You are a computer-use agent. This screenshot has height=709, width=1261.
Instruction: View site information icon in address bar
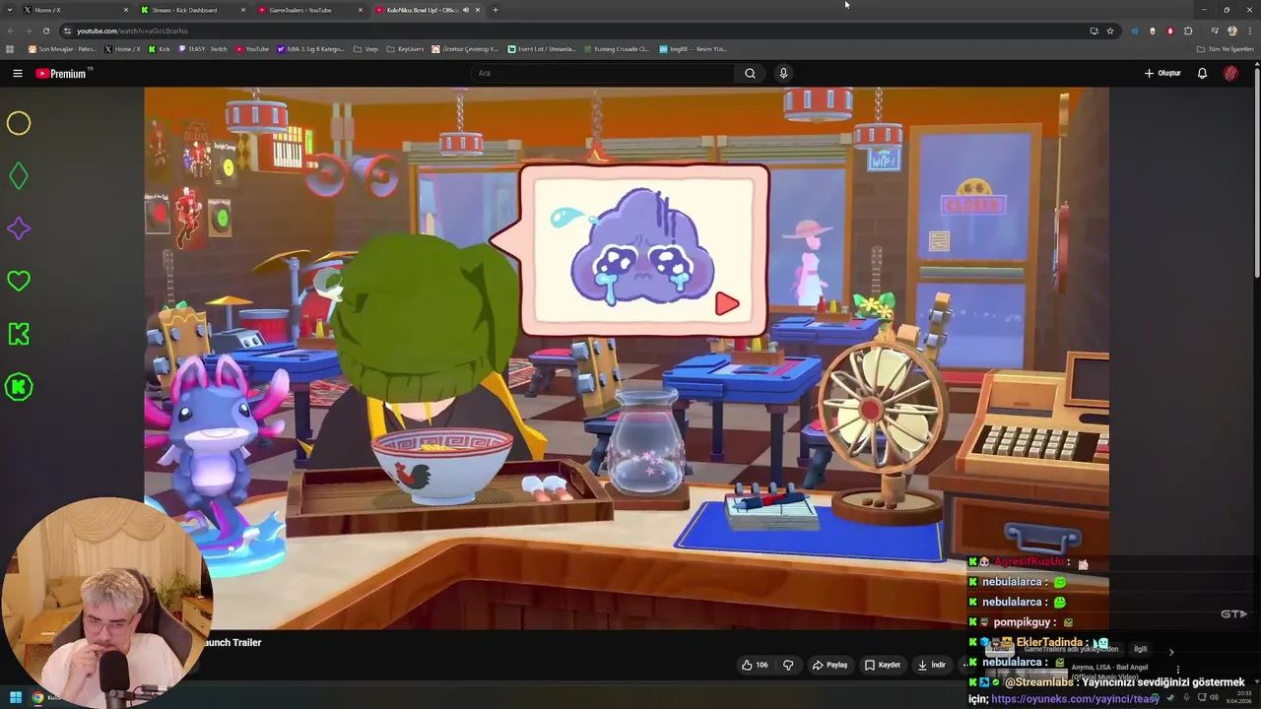click(x=67, y=31)
